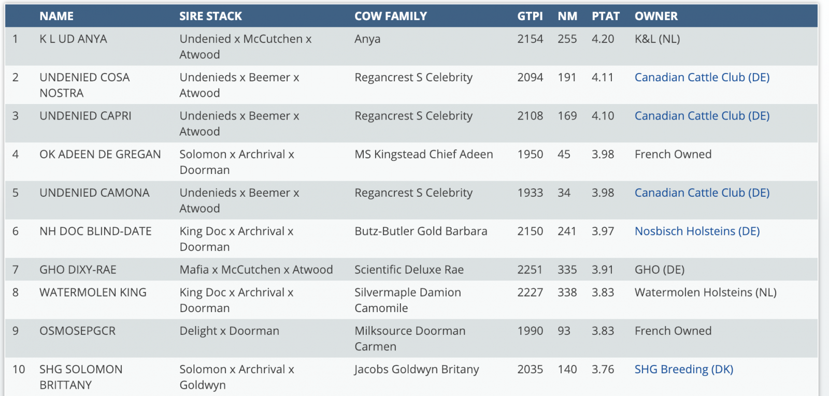Image resolution: width=829 pixels, height=396 pixels.
Task: Click the NH DOC BLIND-DATE name
Action: click(x=95, y=231)
